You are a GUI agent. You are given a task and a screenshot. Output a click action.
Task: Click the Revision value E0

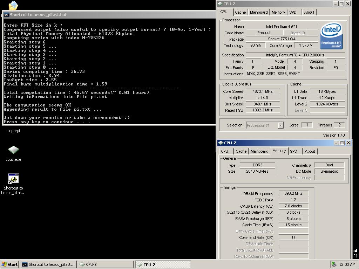[x=336, y=68]
